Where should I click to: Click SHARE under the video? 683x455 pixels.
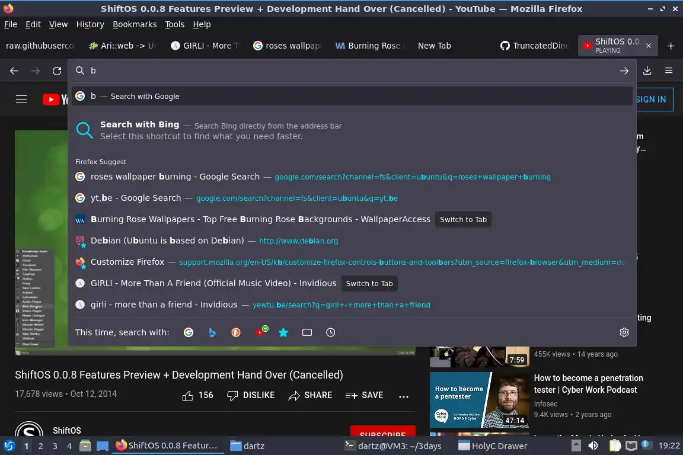click(310, 395)
